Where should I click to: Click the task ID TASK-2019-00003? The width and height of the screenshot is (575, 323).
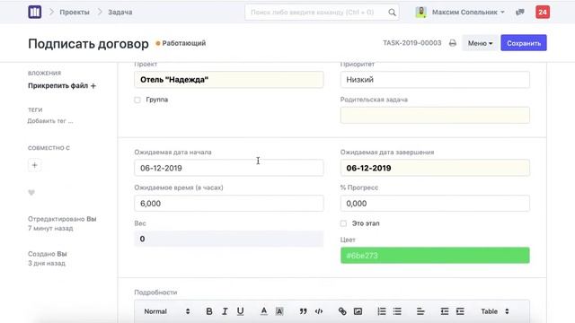coord(412,43)
